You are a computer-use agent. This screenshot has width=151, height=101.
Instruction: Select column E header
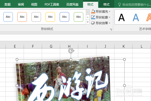pyautogui.click(x=15, y=46)
